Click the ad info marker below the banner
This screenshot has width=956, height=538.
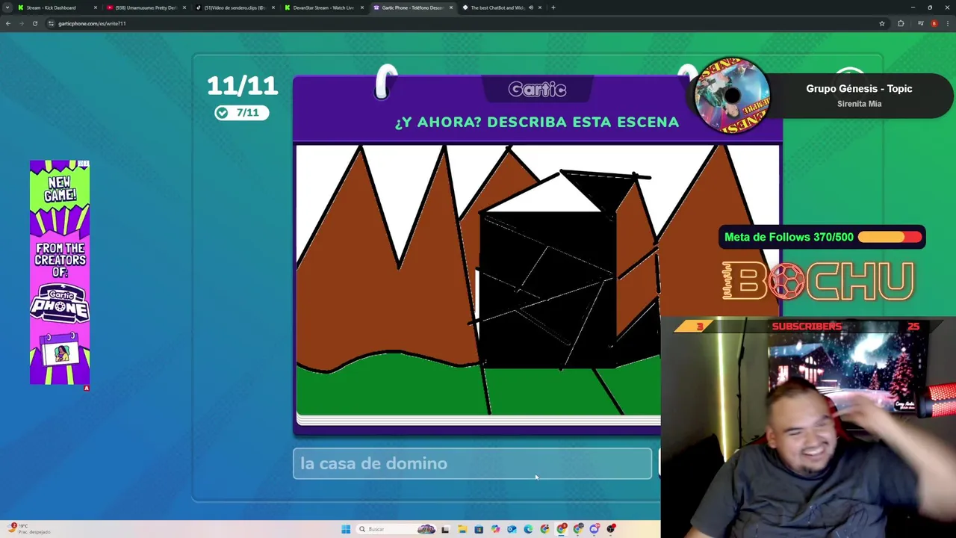pos(87,389)
